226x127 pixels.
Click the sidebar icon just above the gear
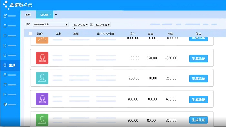pyautogui.click(x=5, y=94)
